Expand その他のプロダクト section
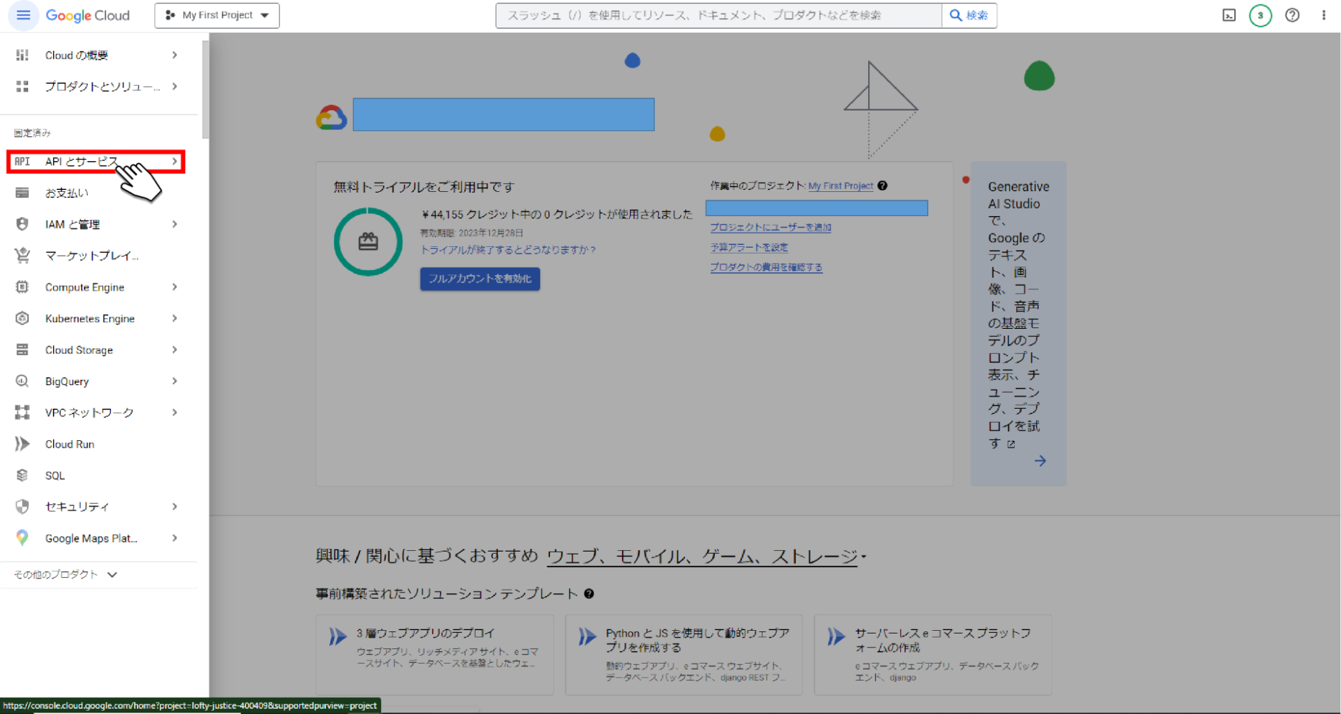Screen dimensions: 1341x714 (x=66, y=575)
